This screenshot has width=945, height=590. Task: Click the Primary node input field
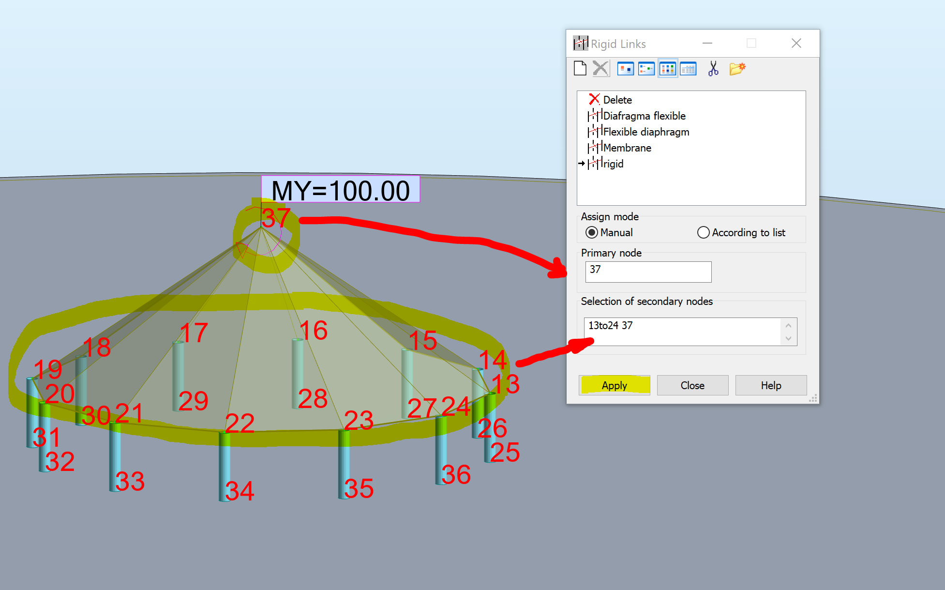(648, 272)
